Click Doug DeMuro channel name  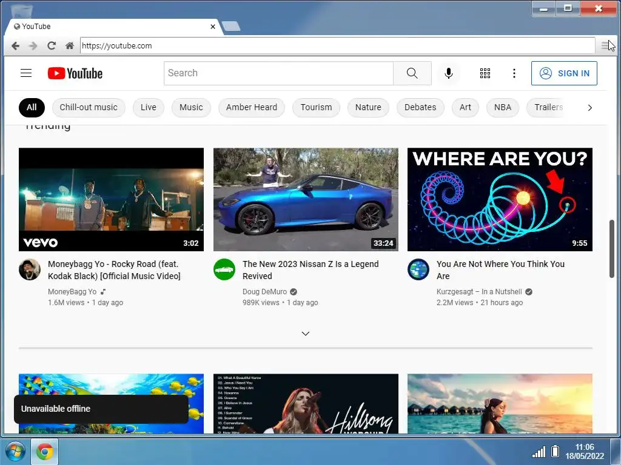[264, 292]
